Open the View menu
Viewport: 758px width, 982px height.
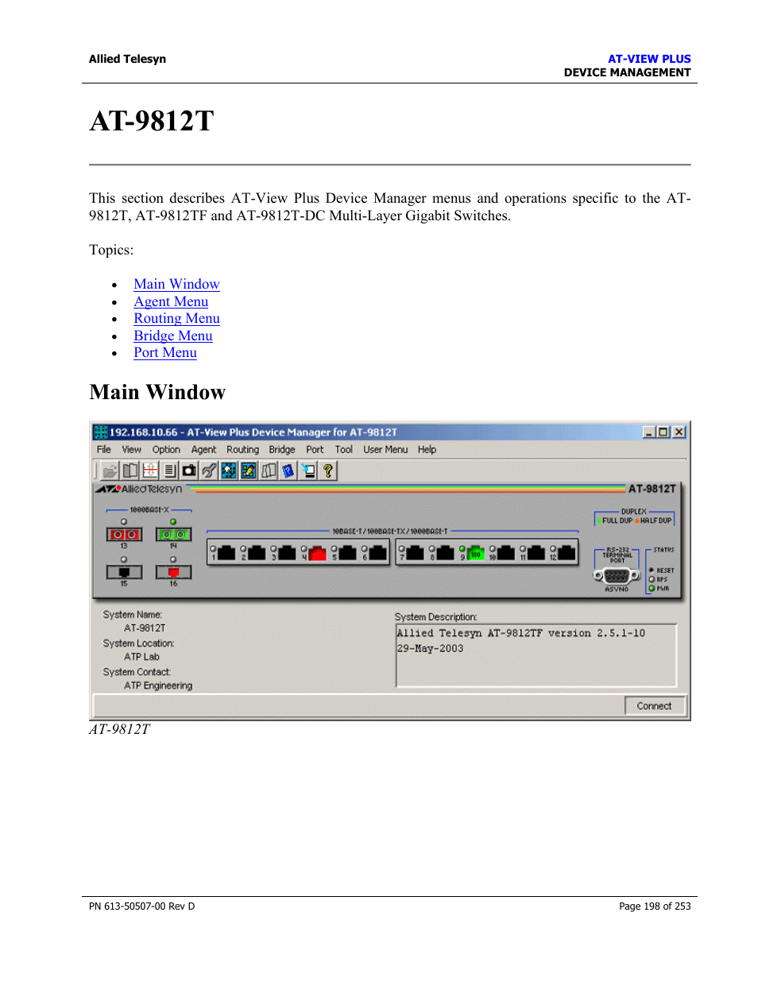point(132,449)
